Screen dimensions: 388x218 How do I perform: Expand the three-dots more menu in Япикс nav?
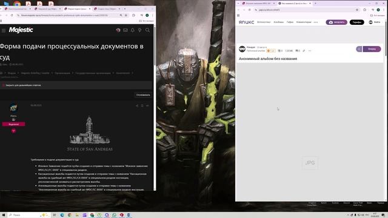pyautogui.click(x=316, y=22)
